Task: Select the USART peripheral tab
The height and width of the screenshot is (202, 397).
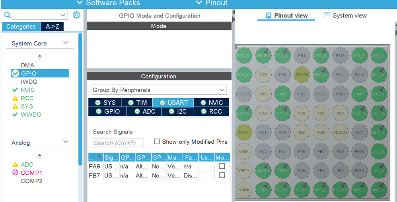Action: [x=173, y=103]
